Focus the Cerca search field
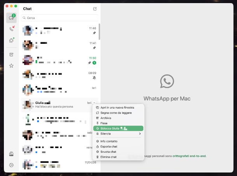The width and height of the screenshot is (237, 176). (x=60, y=18)
